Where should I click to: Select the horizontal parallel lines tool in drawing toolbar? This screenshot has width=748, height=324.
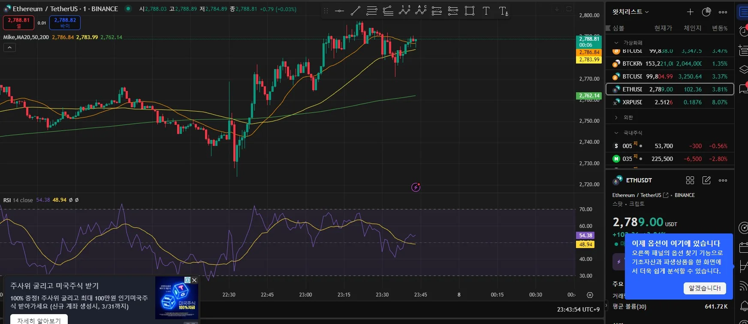(372, 11)
